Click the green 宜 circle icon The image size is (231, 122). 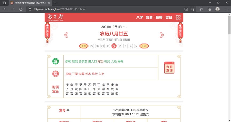pos(56,61)
